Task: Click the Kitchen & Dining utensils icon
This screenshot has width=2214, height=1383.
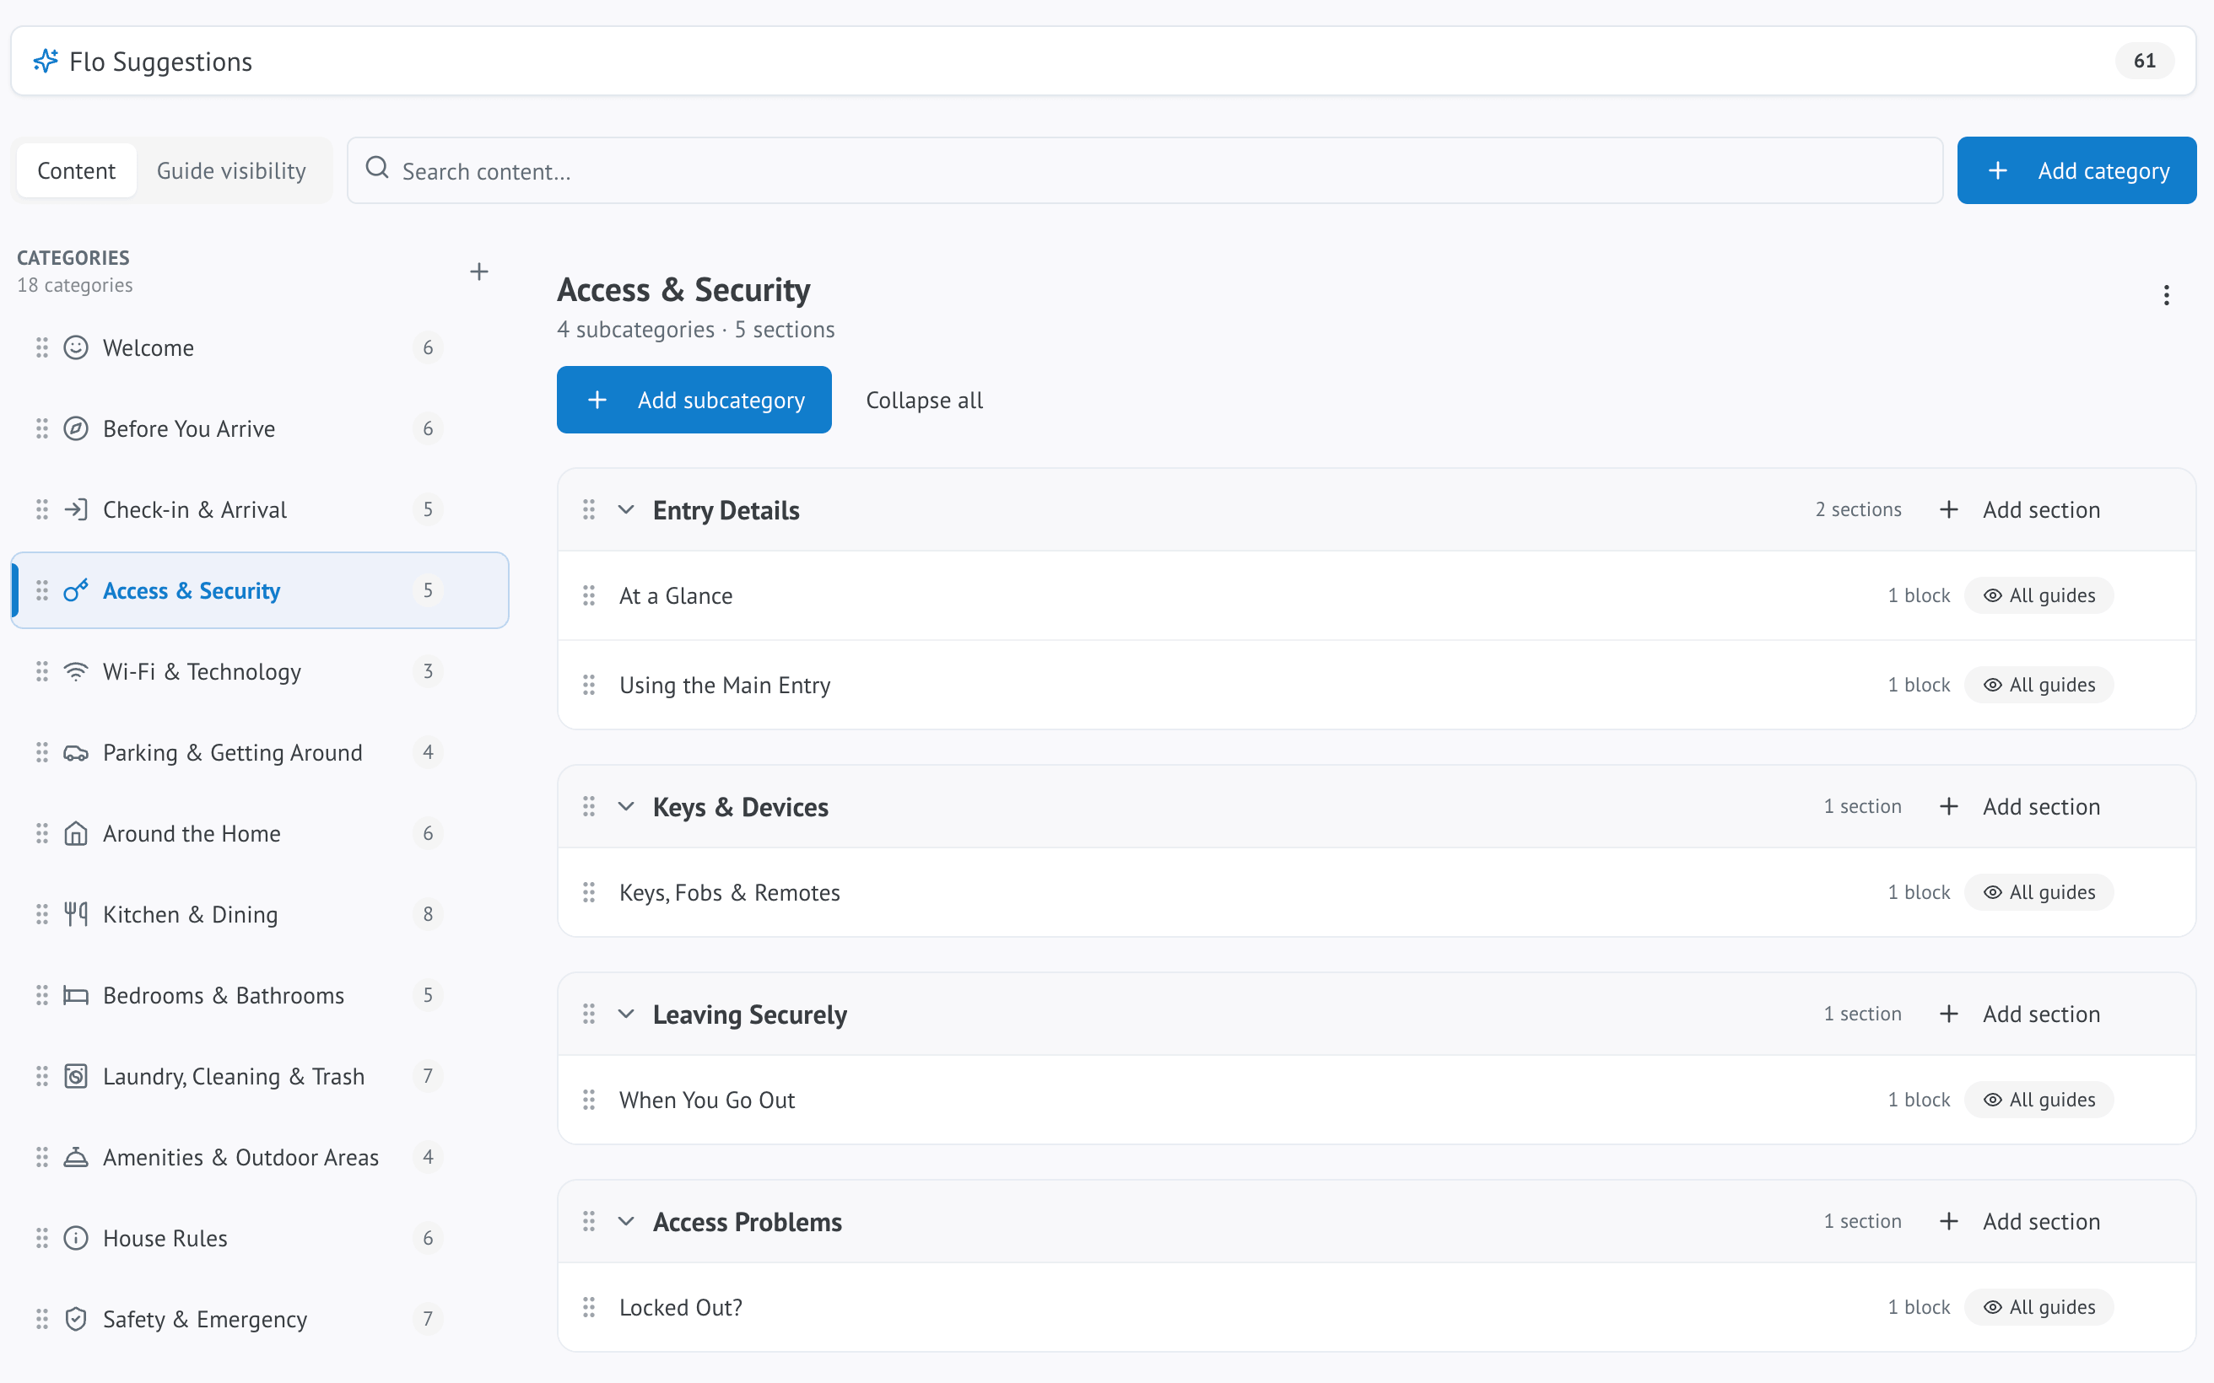Action: (76, 915)
